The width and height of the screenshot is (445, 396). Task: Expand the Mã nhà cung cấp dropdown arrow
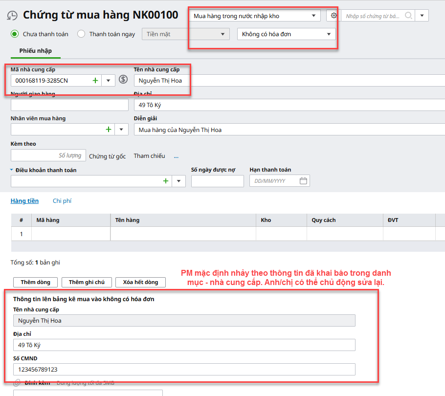pos(108,80)
